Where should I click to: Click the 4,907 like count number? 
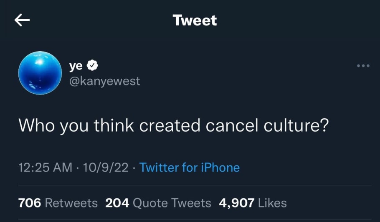click(236, 203)
